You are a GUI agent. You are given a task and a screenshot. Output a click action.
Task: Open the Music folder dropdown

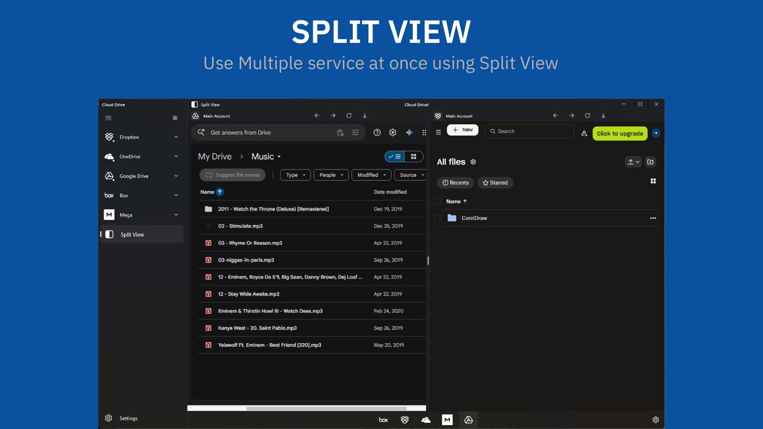click(266, 156)
